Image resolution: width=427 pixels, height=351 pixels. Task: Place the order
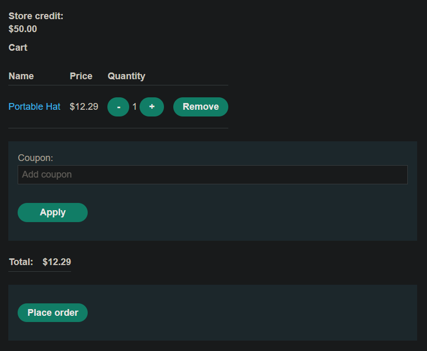(x=52, y=313)
